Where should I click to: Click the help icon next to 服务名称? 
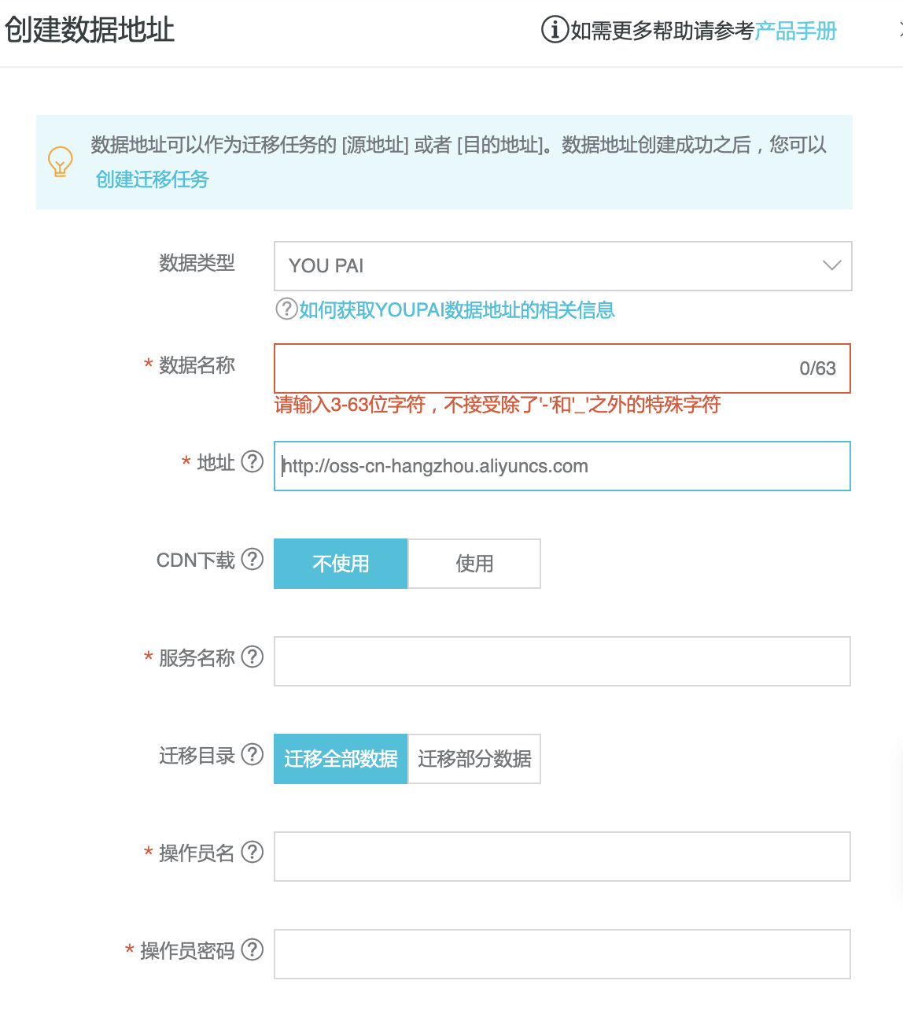pyautogui.click(x=252, y=657)
